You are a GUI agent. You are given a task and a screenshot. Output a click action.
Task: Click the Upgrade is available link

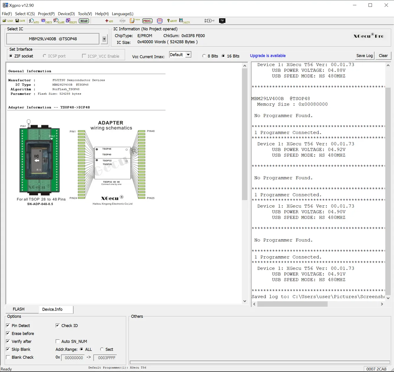click(268, 56)
